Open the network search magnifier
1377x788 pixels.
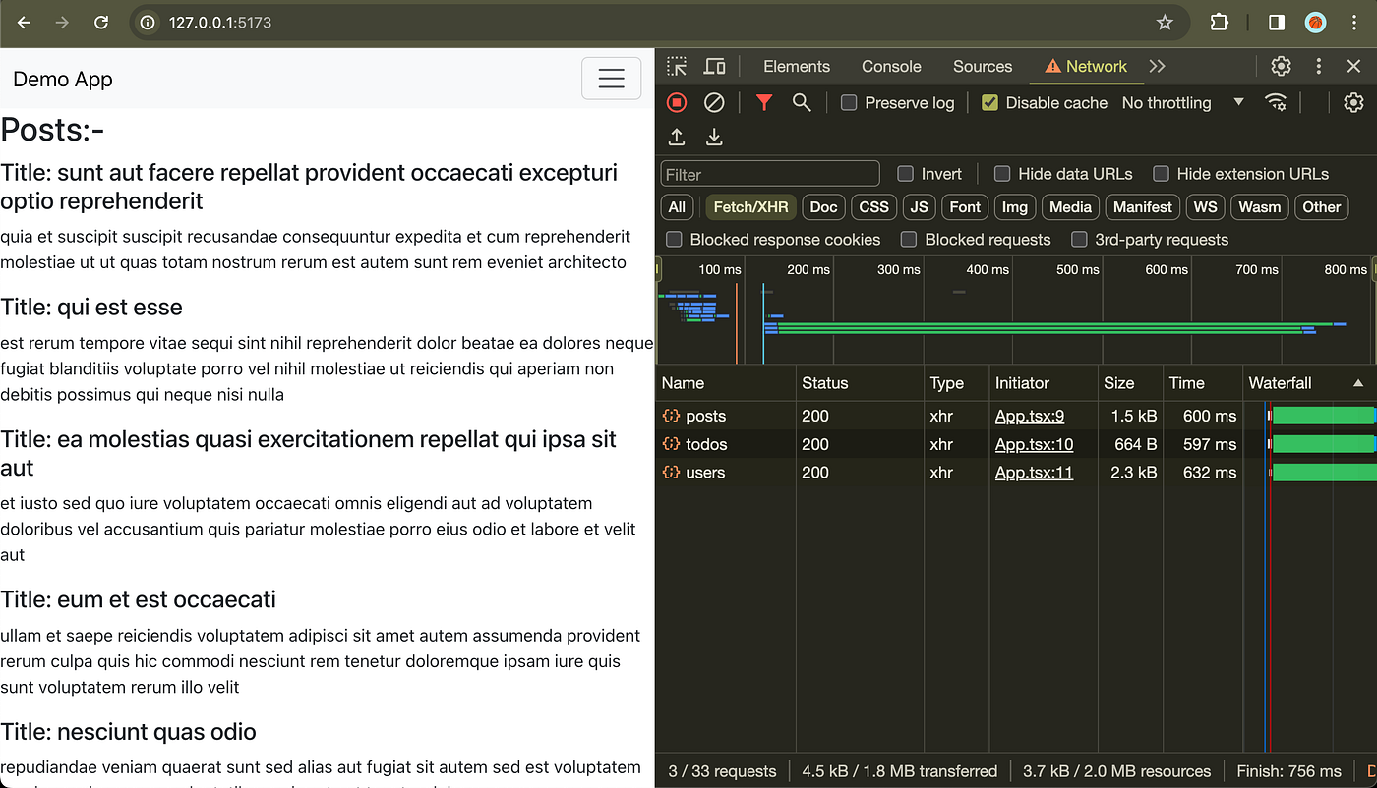tap(802, 103)
